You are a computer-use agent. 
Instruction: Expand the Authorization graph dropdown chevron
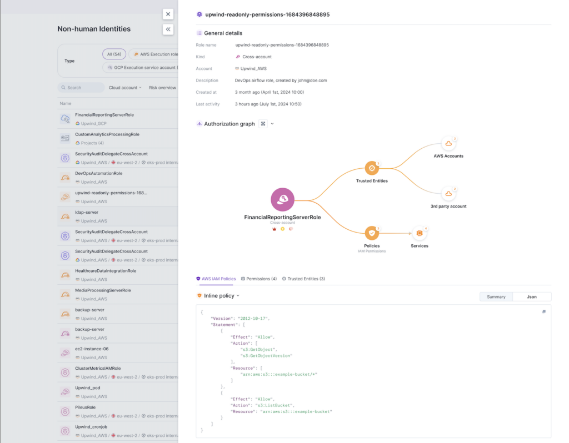(x=272, y=124)
